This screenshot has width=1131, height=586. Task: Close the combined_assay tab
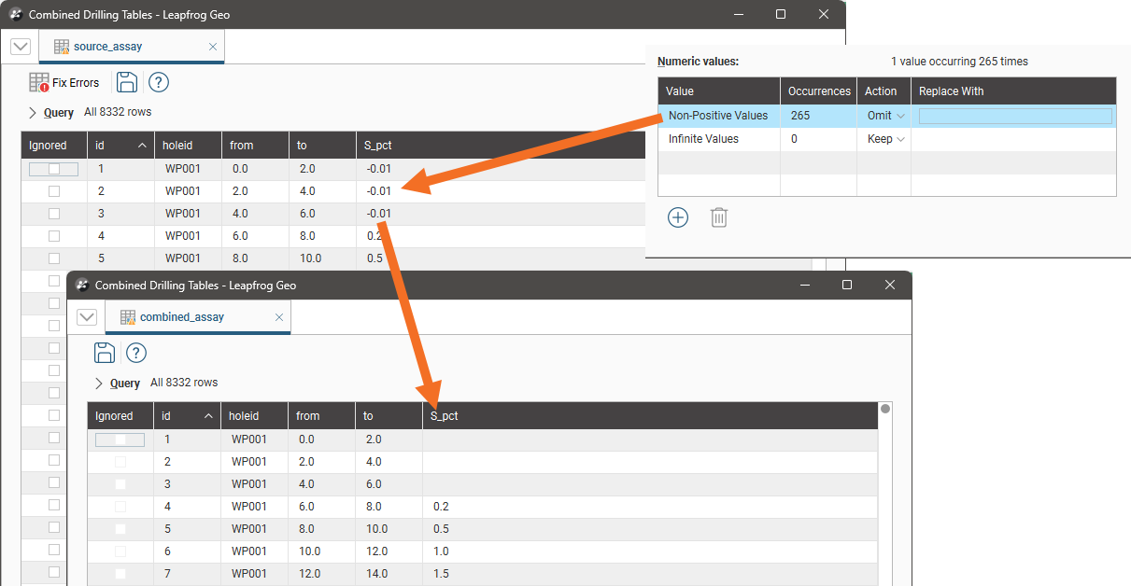pos(279,317)
